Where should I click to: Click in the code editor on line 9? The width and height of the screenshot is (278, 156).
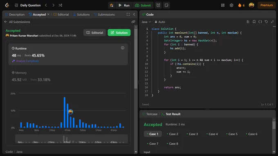coord(204,60)
